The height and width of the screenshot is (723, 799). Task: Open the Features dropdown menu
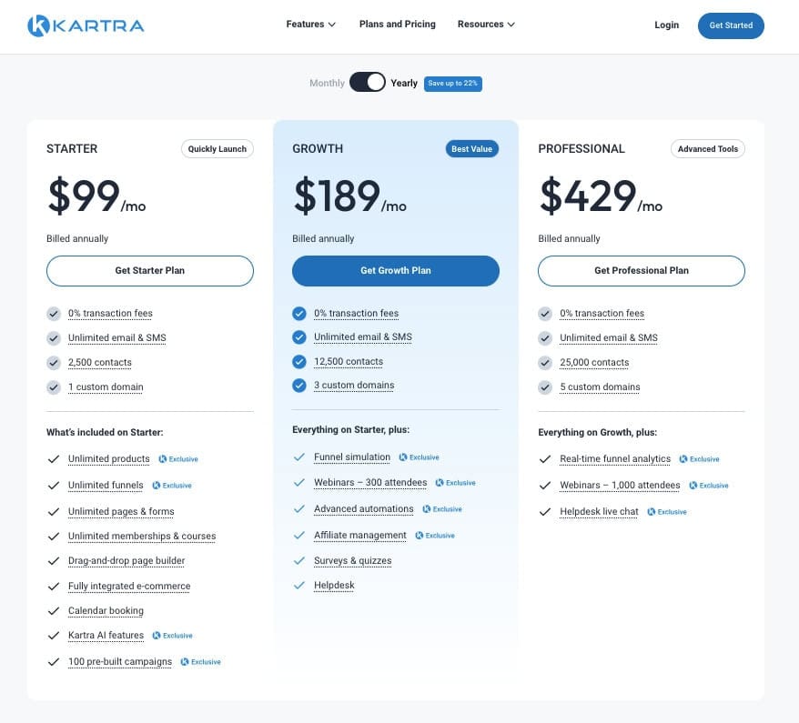coord(310,24)
